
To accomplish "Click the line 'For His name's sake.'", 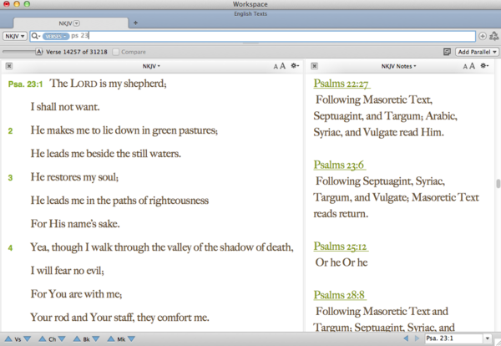I will coord(75,223).
